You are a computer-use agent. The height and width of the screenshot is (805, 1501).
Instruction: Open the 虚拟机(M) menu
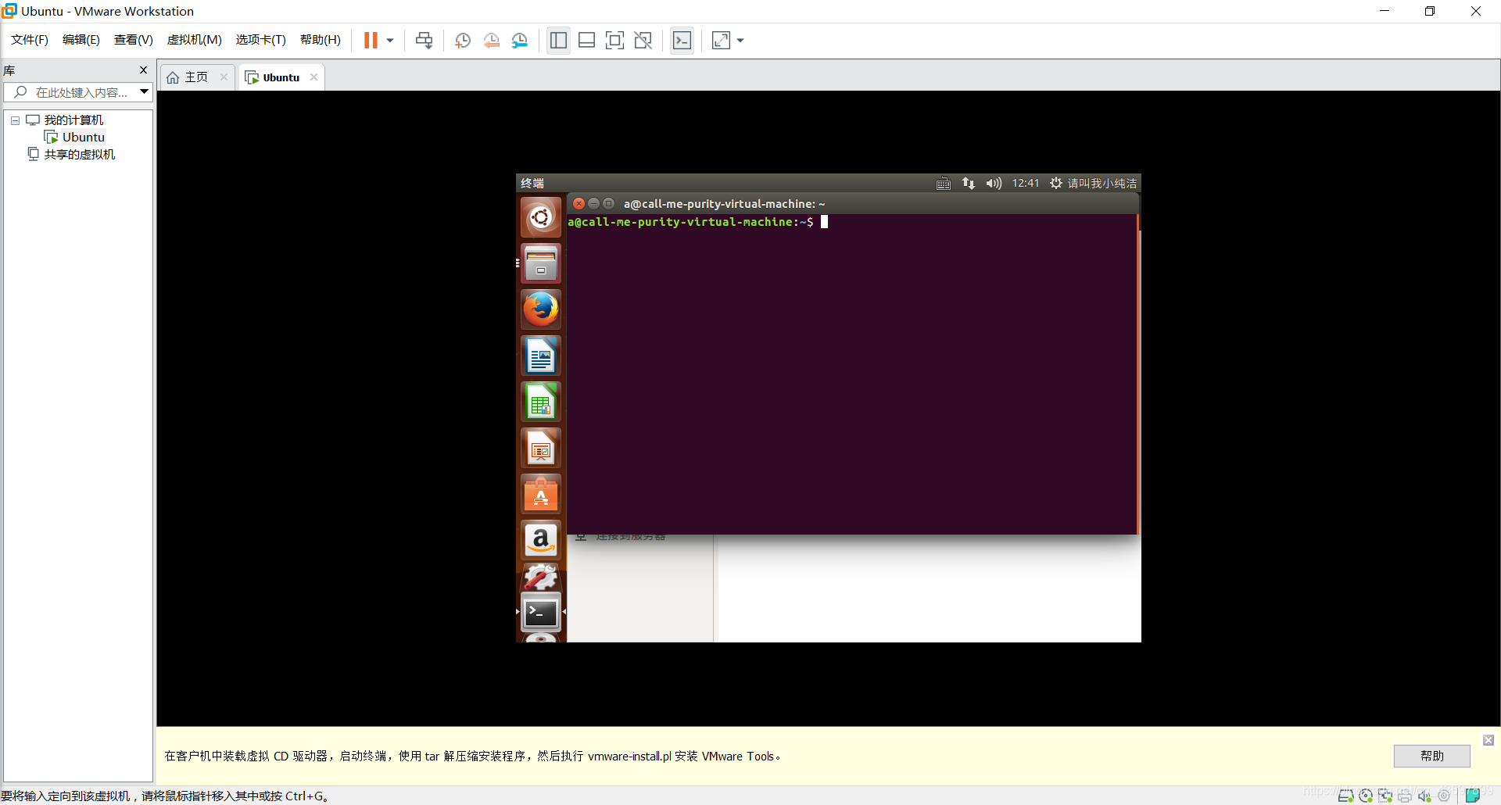195,40
